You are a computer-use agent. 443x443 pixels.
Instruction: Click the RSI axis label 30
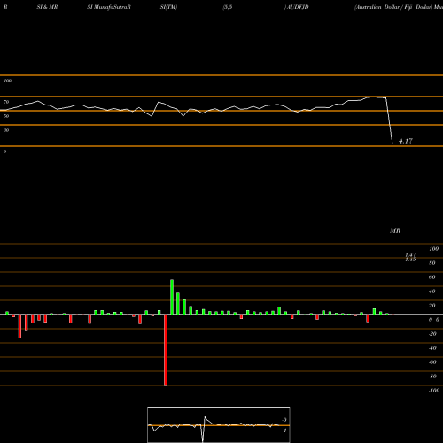[6, 130]
